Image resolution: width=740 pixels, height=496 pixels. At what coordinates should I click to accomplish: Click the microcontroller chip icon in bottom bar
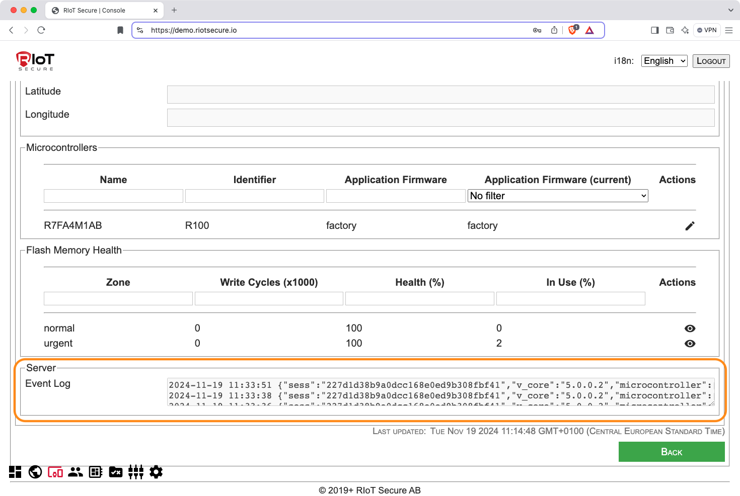[x=96, y=472]
